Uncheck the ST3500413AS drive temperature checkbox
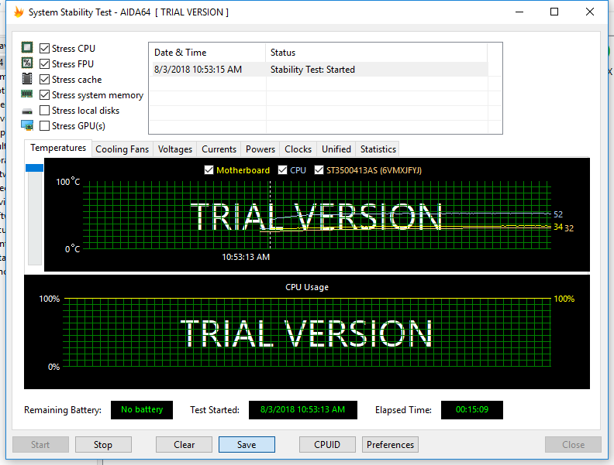Viewport: 614px width, 465px height. (319, 170)
